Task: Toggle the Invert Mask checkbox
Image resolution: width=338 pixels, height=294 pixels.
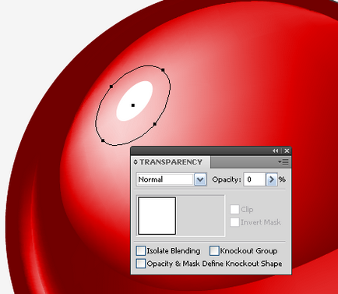Action: 234,222
